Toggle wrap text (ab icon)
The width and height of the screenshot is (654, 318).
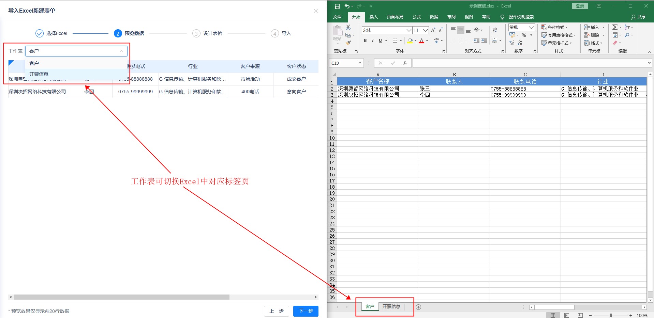click(495, 30)
